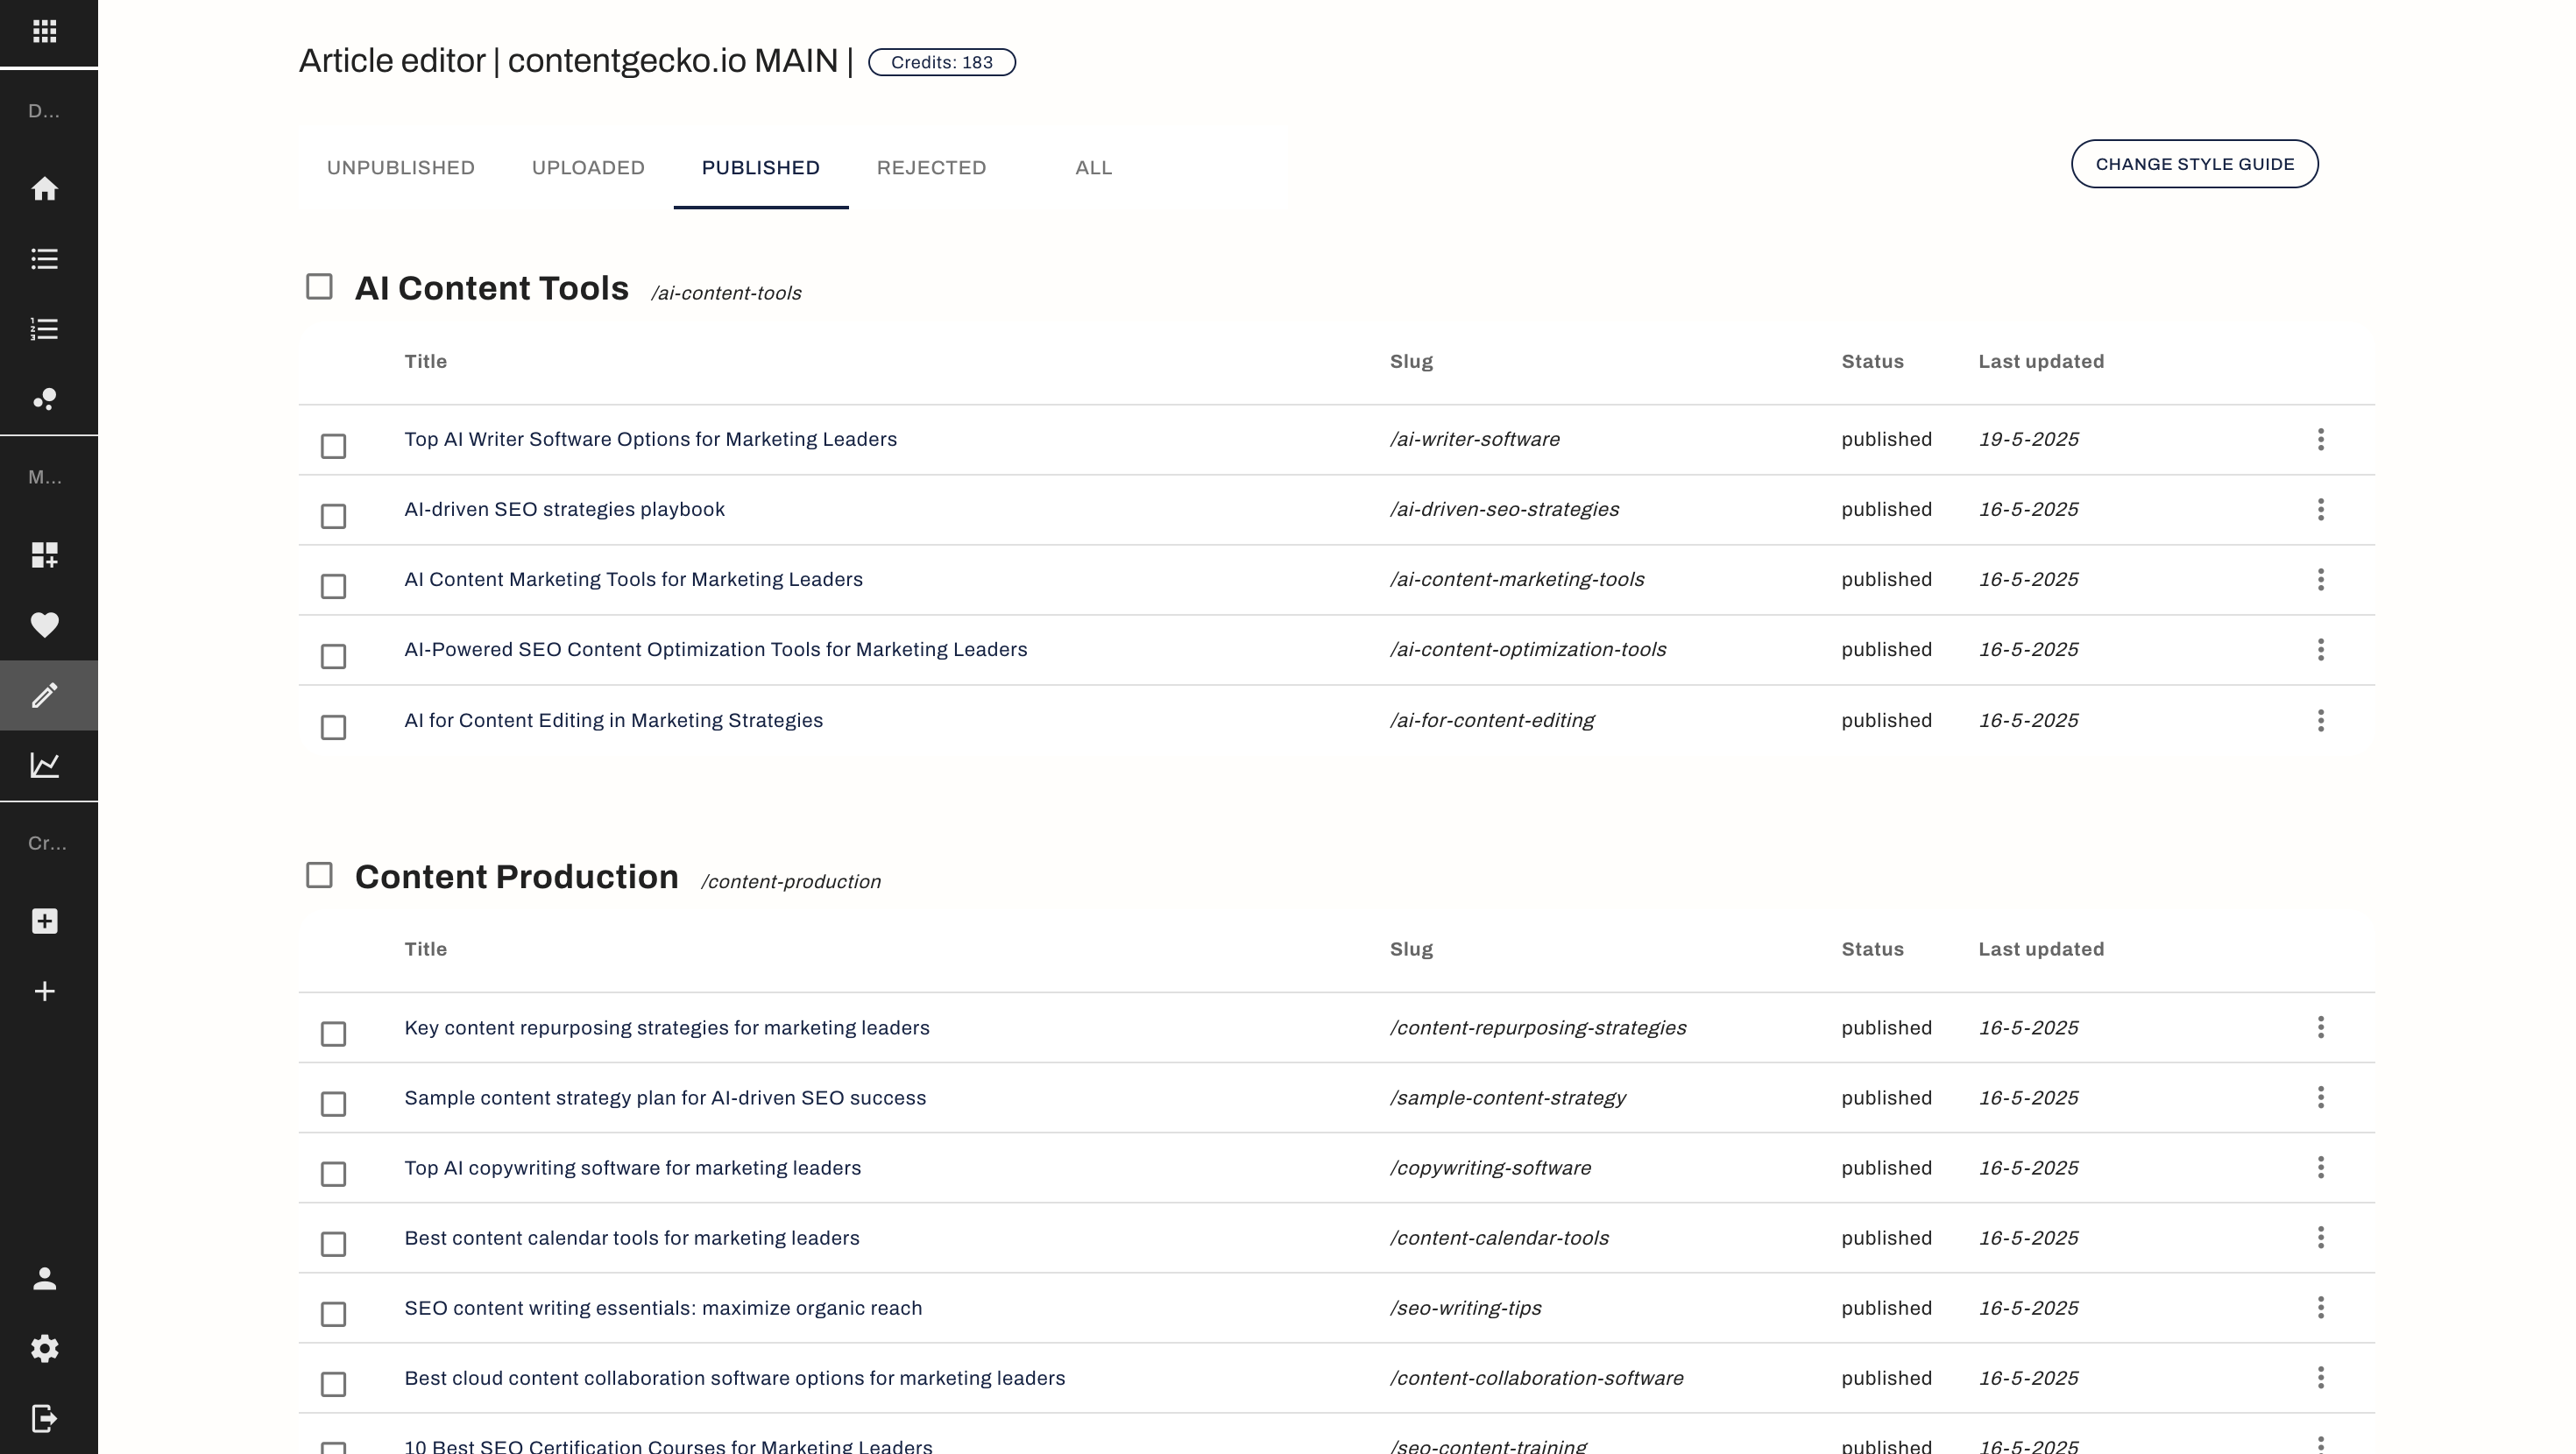2576x1454 pixels.
Task: Open three-dot menu for Top AI Writer Software row
Action: click(x=2320, y=440)
